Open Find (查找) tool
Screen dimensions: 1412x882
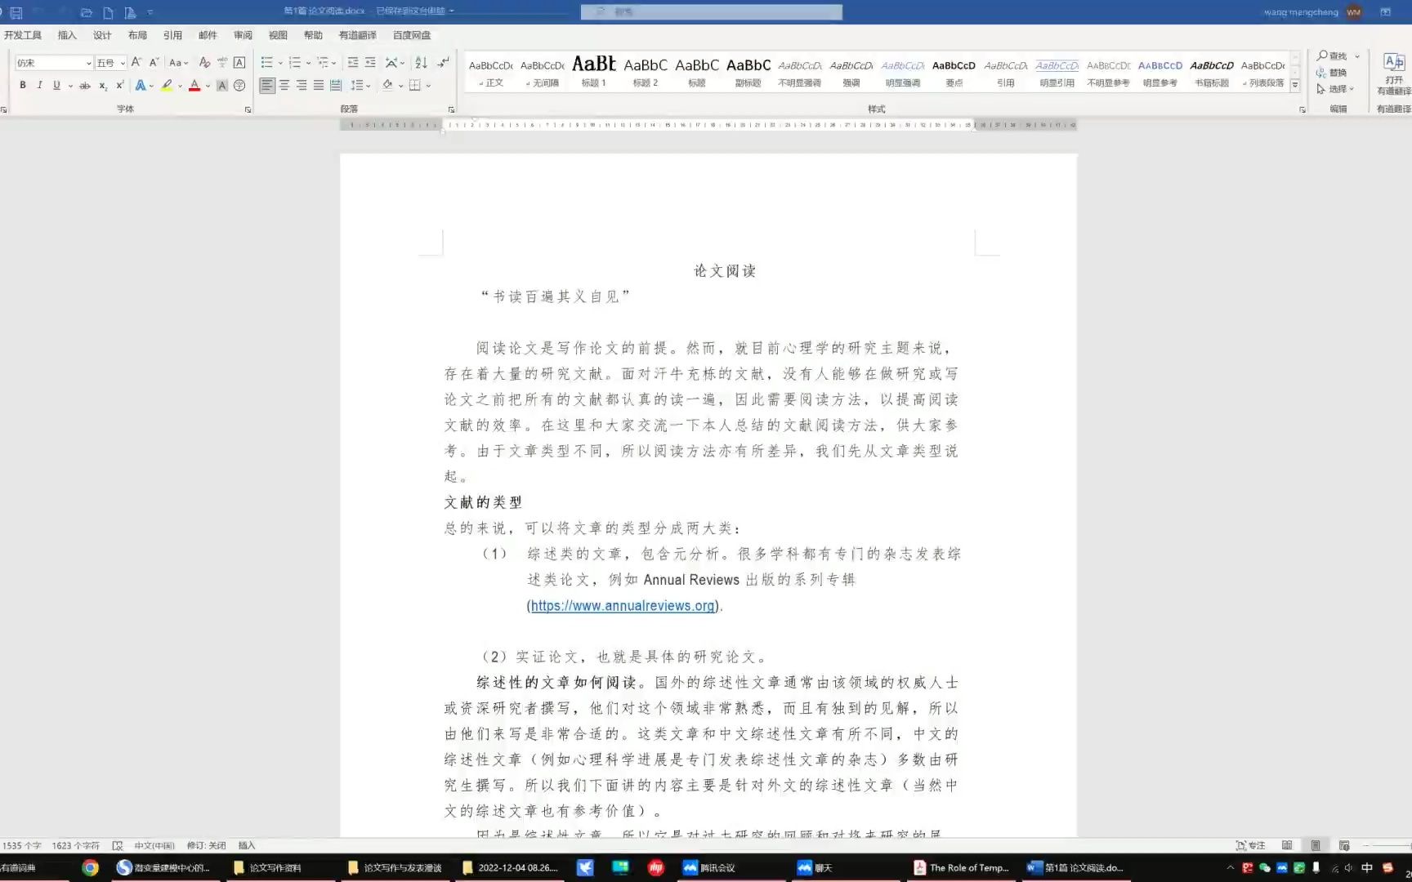[x=1332, y=56]
